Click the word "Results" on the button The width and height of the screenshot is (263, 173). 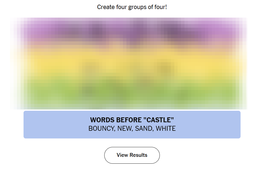pyautogui.click(x=138, y=155)
